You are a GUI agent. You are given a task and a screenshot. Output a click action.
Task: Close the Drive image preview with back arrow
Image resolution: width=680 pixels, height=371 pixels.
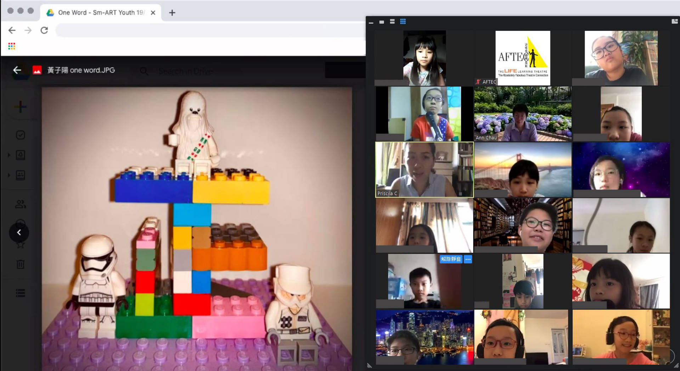click(x=17, y=70)
